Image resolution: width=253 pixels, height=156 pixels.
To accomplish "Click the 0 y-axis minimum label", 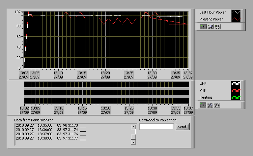I will click(x=21, y=68).
